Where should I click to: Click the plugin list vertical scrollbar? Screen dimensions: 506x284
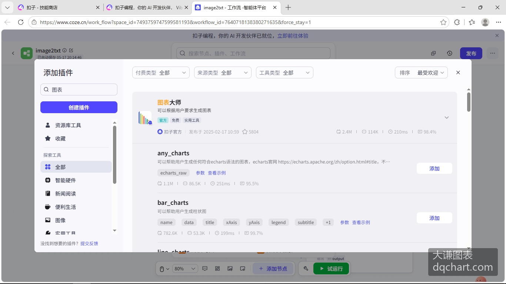point(469,102)
